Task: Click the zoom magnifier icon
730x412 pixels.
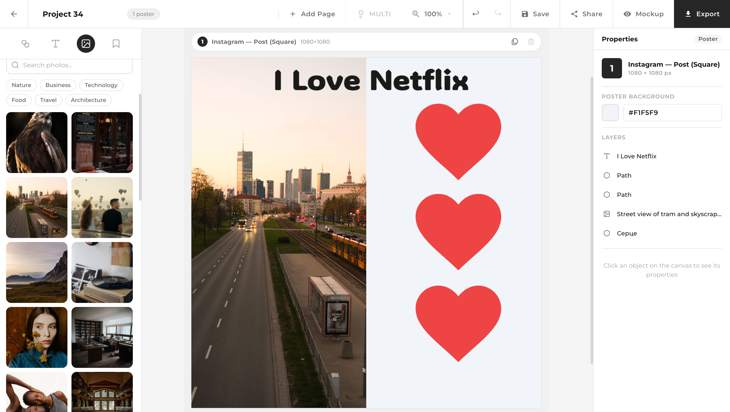Action: pyautogui.click(x=416, y=14)
